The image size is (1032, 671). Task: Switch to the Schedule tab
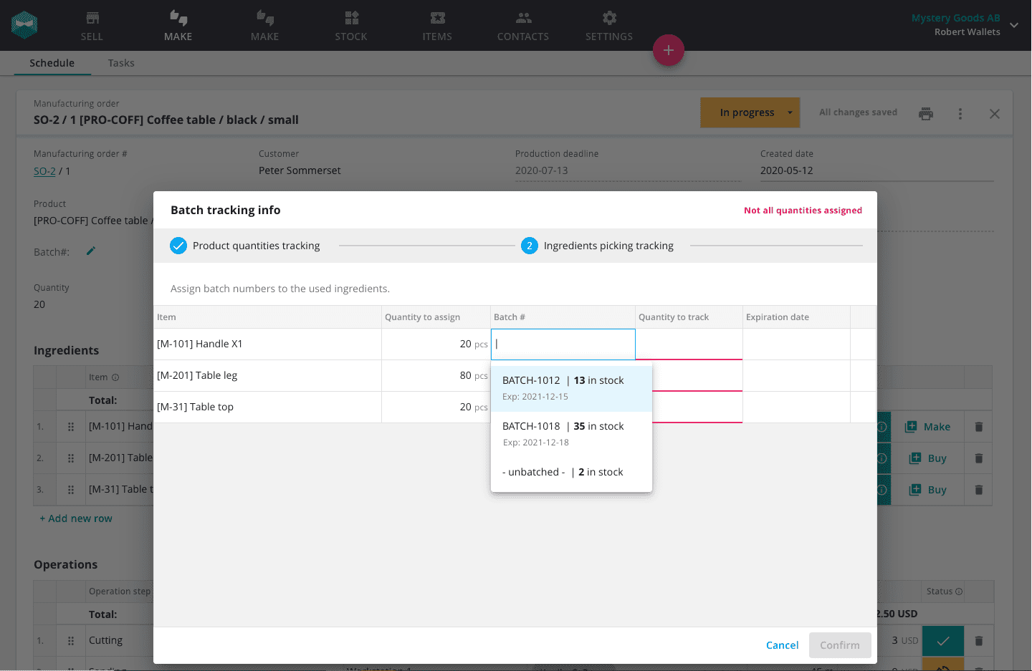(x=52, y=63)
